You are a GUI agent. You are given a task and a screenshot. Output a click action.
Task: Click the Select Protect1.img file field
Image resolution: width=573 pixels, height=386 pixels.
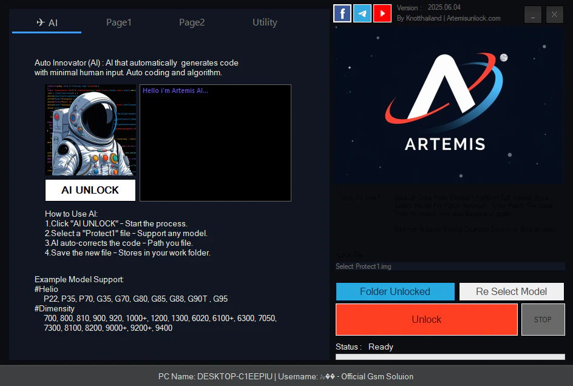pyautogui.click(x=450, y=266)
